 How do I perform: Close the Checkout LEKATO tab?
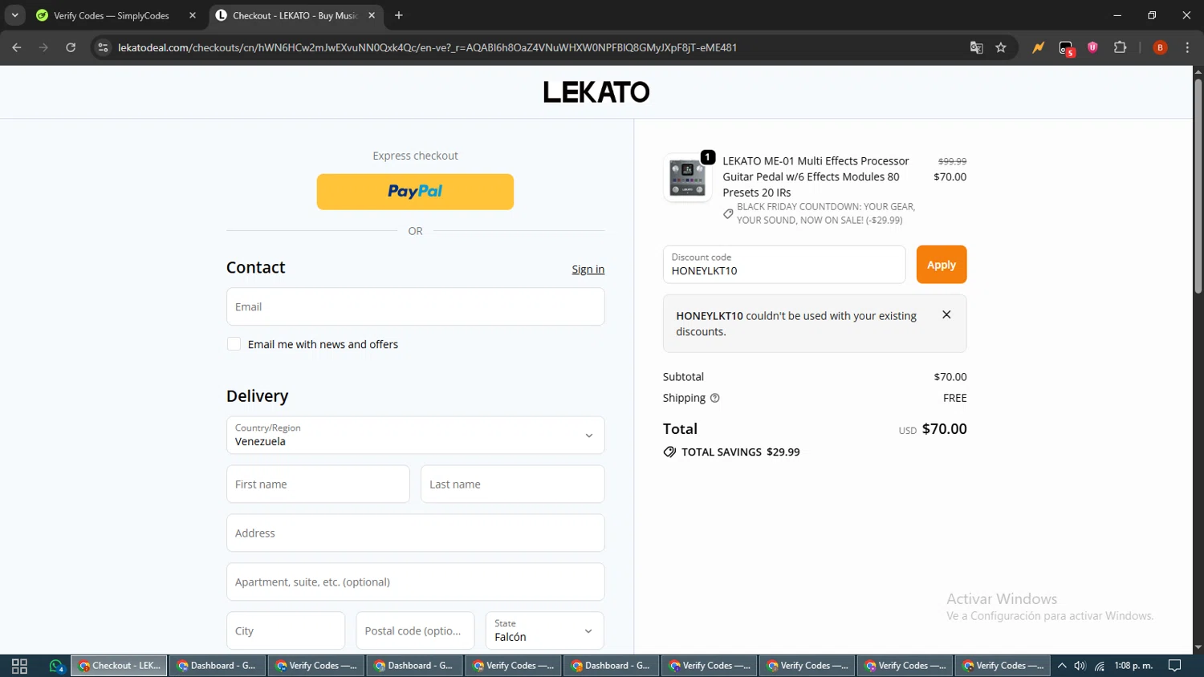coord(372,15)
